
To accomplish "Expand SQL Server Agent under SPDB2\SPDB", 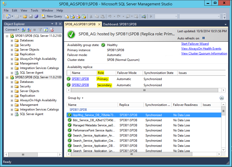I will click(12, 114).
